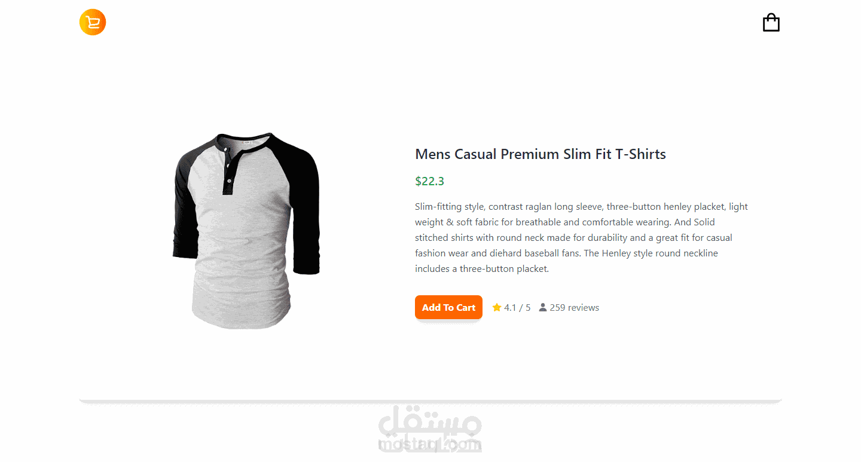The width and height of the screenshot is (861, 462).
Task: Select the Mens Casual Premium title
Action: tap(541, 154)
